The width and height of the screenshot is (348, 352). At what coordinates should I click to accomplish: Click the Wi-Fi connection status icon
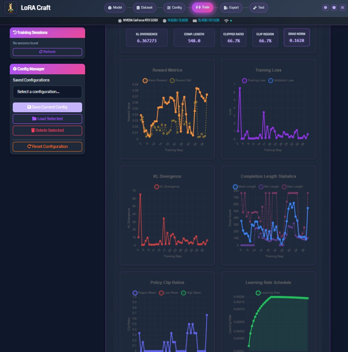tap(226, 20)
